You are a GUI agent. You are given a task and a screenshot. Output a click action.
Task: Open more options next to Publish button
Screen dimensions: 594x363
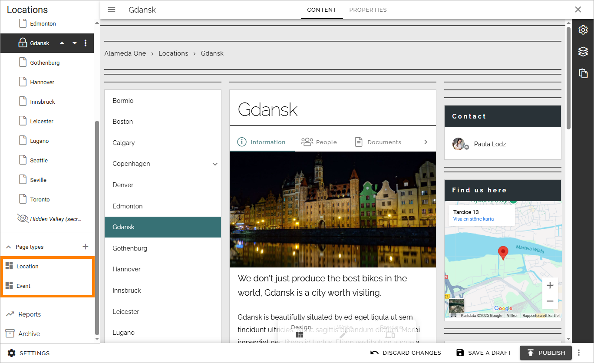click(578, 353)
